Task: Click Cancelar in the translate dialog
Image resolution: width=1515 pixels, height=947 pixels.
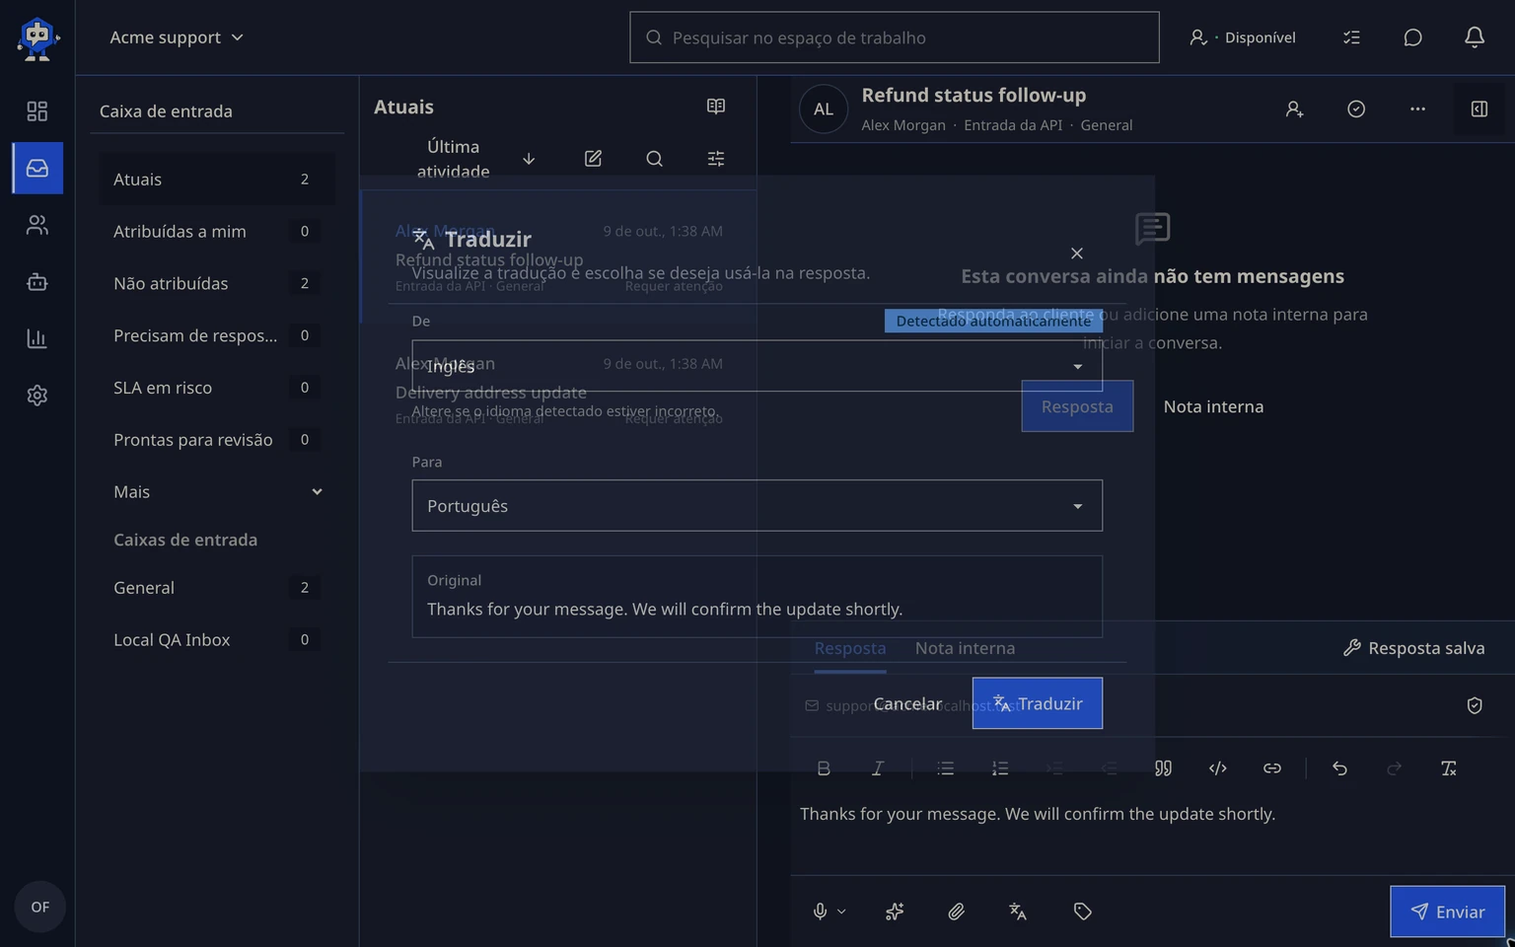Action: [x=907, y=703]
